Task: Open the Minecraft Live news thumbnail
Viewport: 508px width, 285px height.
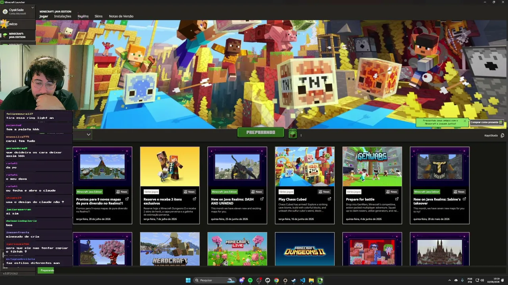Action: click(x=237, y=249)
